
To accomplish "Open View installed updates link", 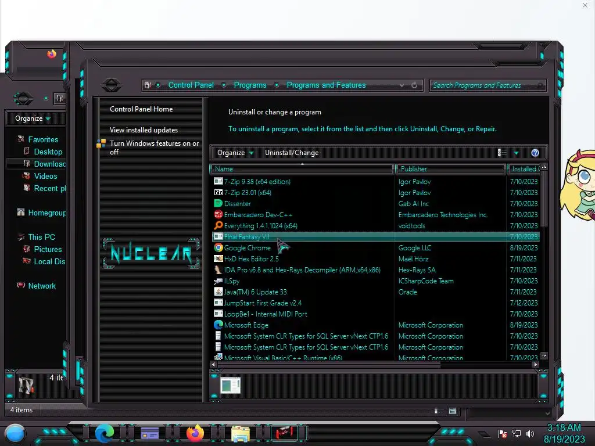I will click(x=144, y=130).
